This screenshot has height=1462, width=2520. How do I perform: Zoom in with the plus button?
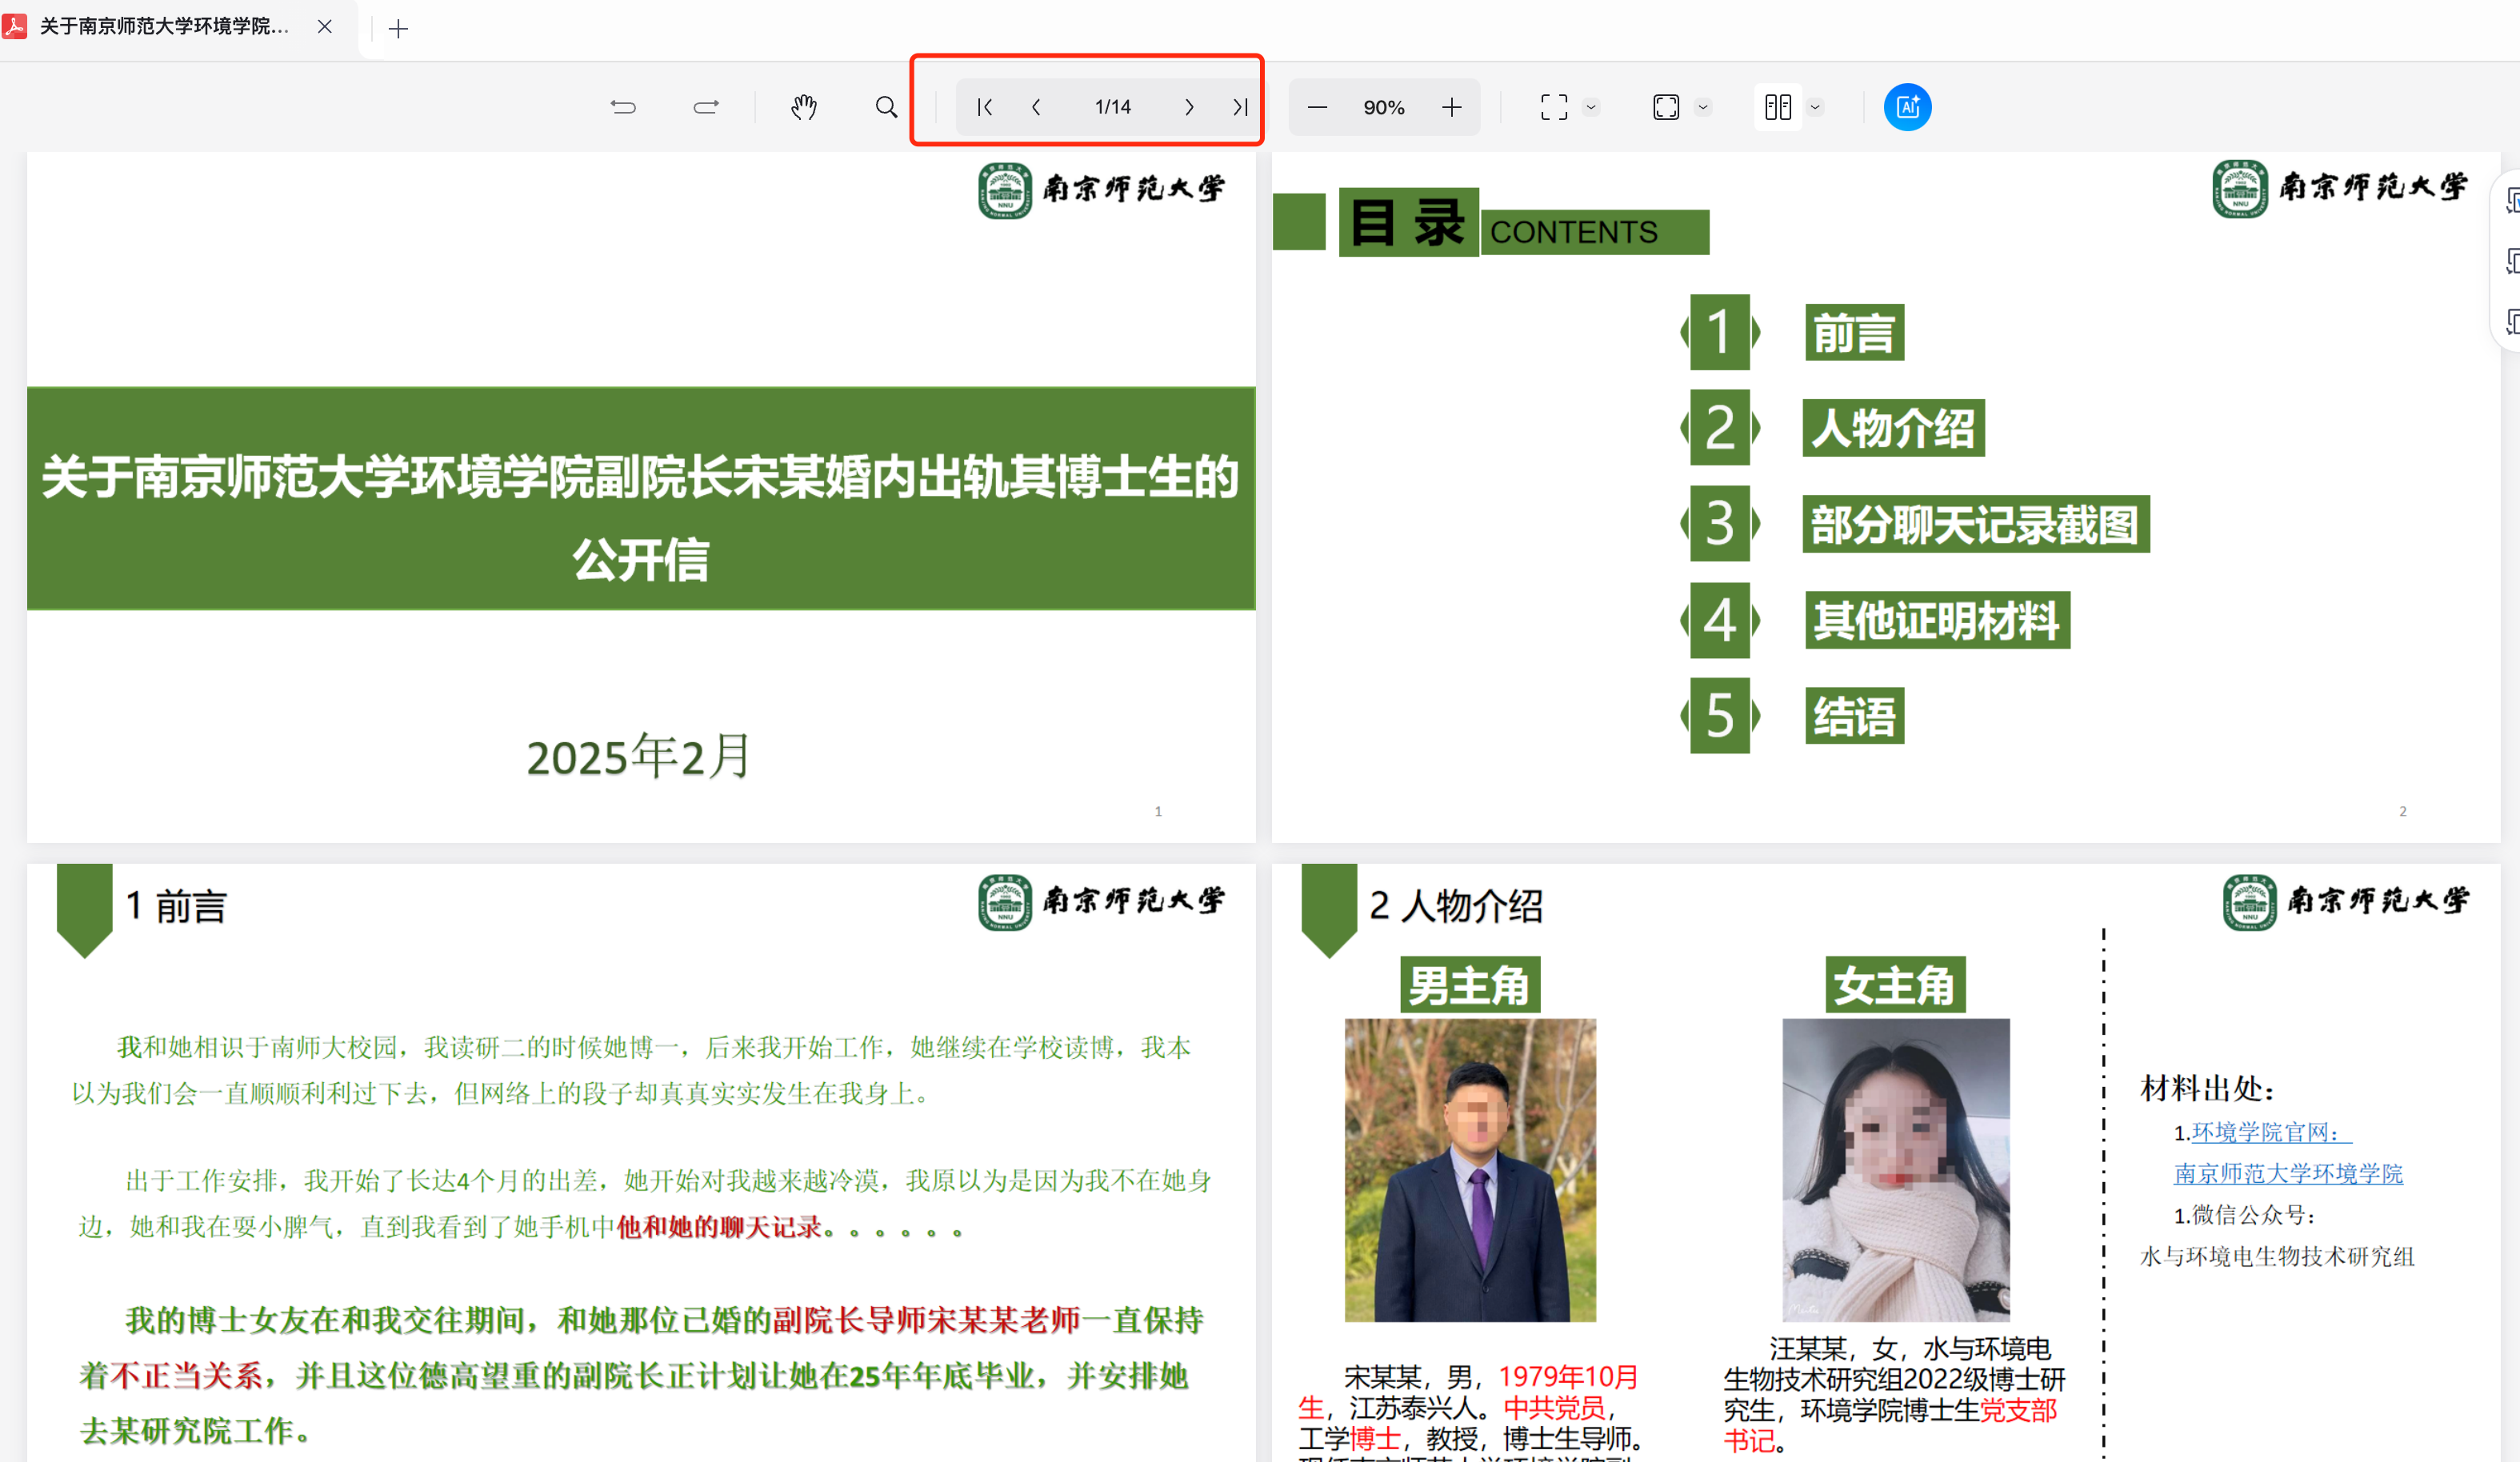pos(1451,107)
